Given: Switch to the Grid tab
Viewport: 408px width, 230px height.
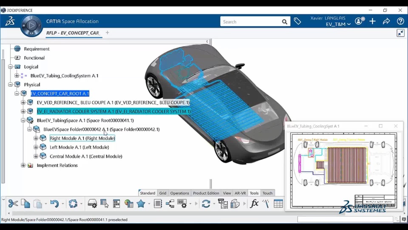Looking at the screenshot, I should pyautogui.click(x=163, y=193).
